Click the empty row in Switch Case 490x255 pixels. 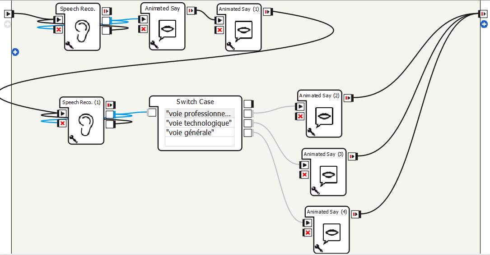199,141
